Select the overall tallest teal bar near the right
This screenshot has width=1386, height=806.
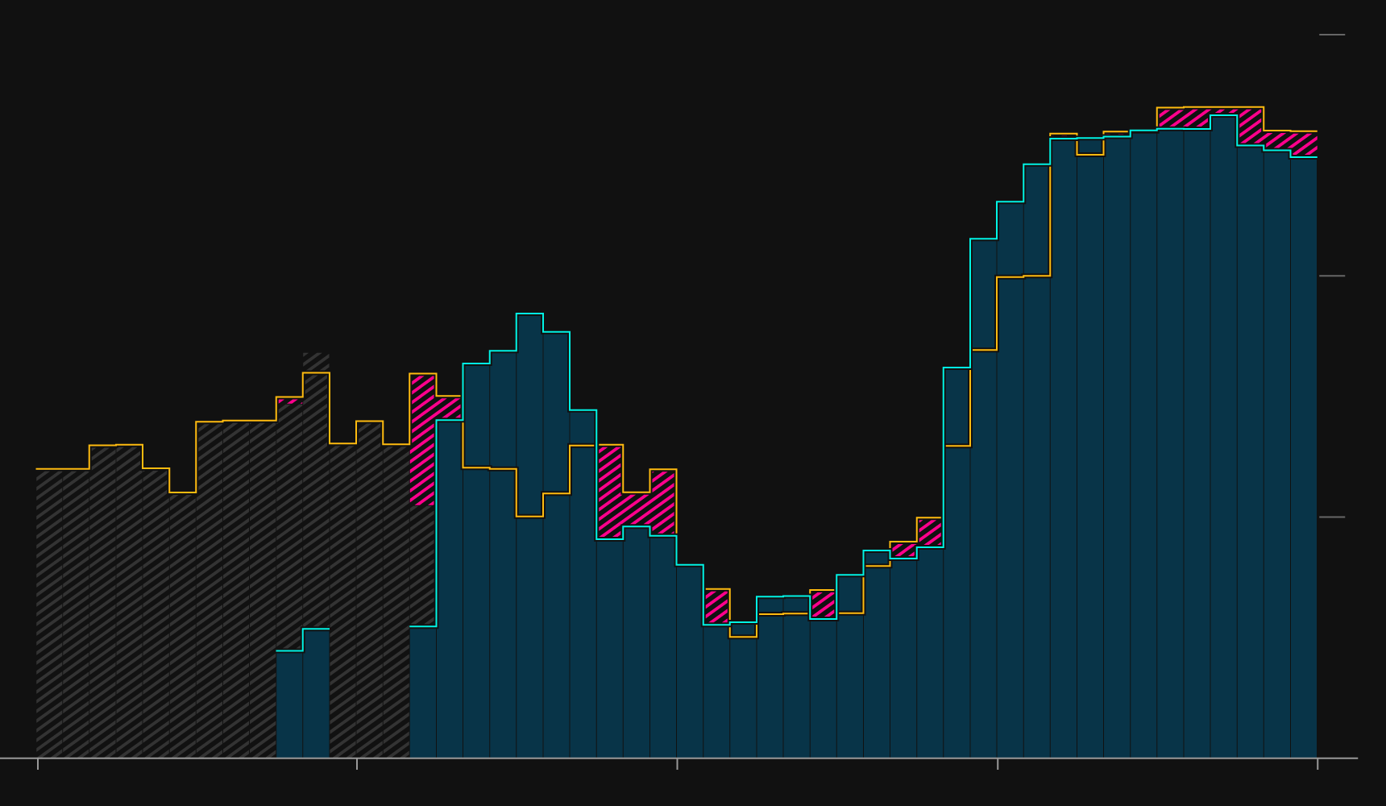1223,435
